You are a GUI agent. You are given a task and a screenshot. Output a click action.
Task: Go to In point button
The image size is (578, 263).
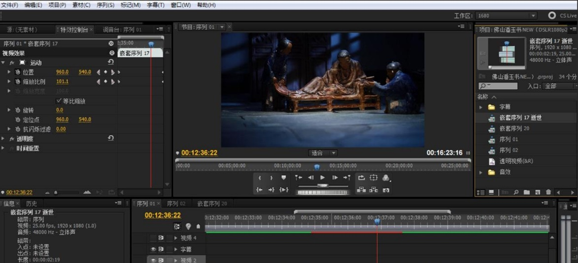[x=259, y=190]
